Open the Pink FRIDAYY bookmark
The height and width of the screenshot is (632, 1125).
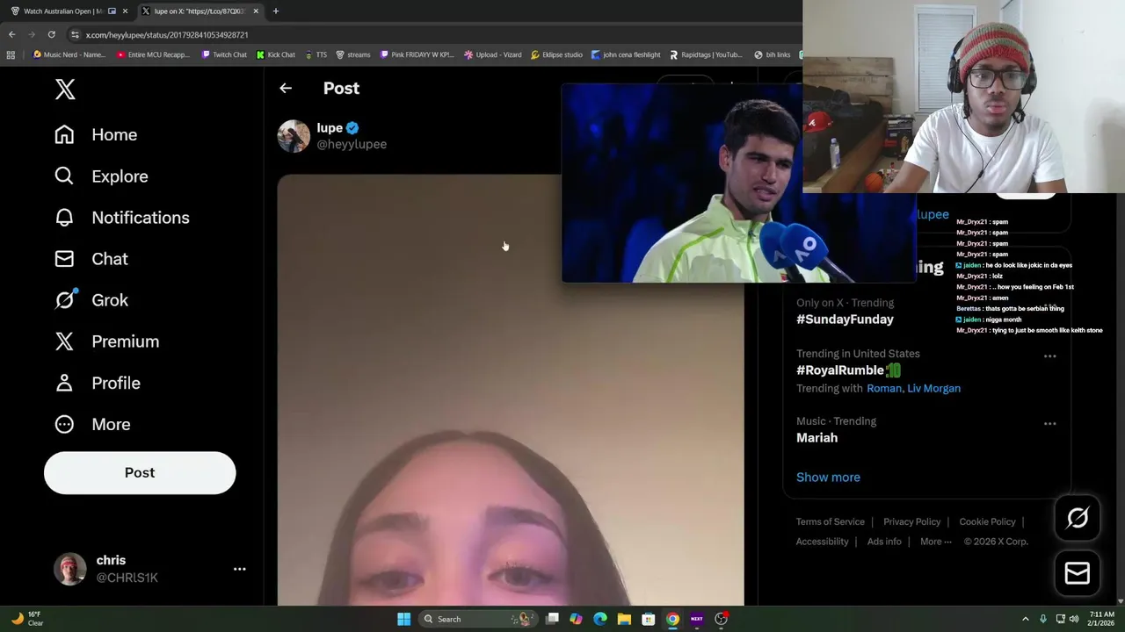417,54
